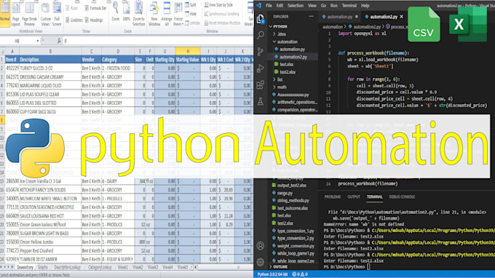Select column H header in Excel
The width and height of the screenshot is (495, 278).
188,51
